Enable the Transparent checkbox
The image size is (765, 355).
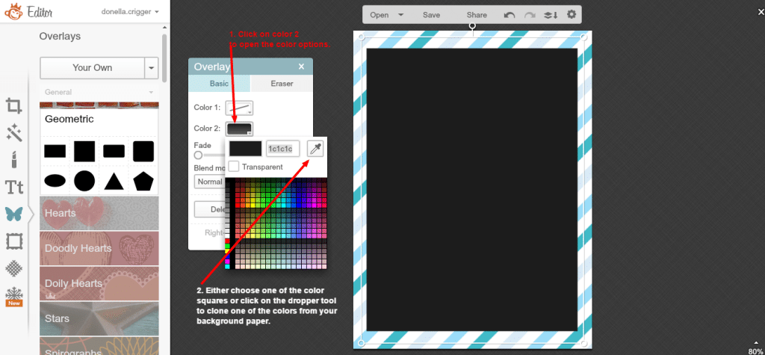235,167
